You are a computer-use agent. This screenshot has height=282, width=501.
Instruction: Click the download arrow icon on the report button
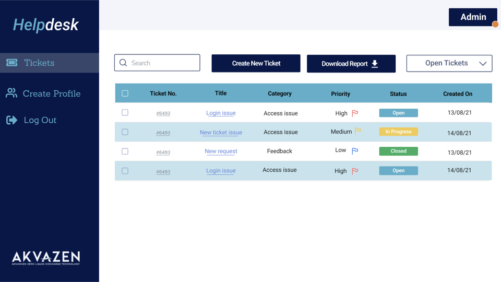[x=375, y=64]
